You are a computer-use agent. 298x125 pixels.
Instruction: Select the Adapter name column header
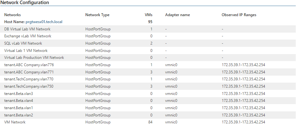tap(177, 15)
